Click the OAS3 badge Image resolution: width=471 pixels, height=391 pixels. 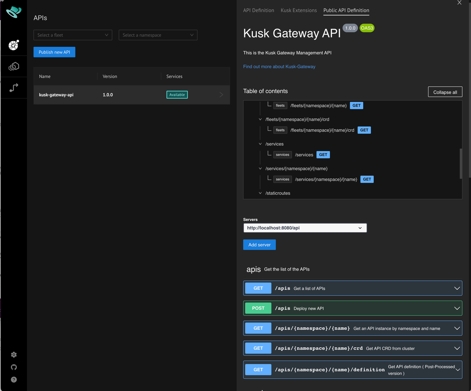coord(367,28)
